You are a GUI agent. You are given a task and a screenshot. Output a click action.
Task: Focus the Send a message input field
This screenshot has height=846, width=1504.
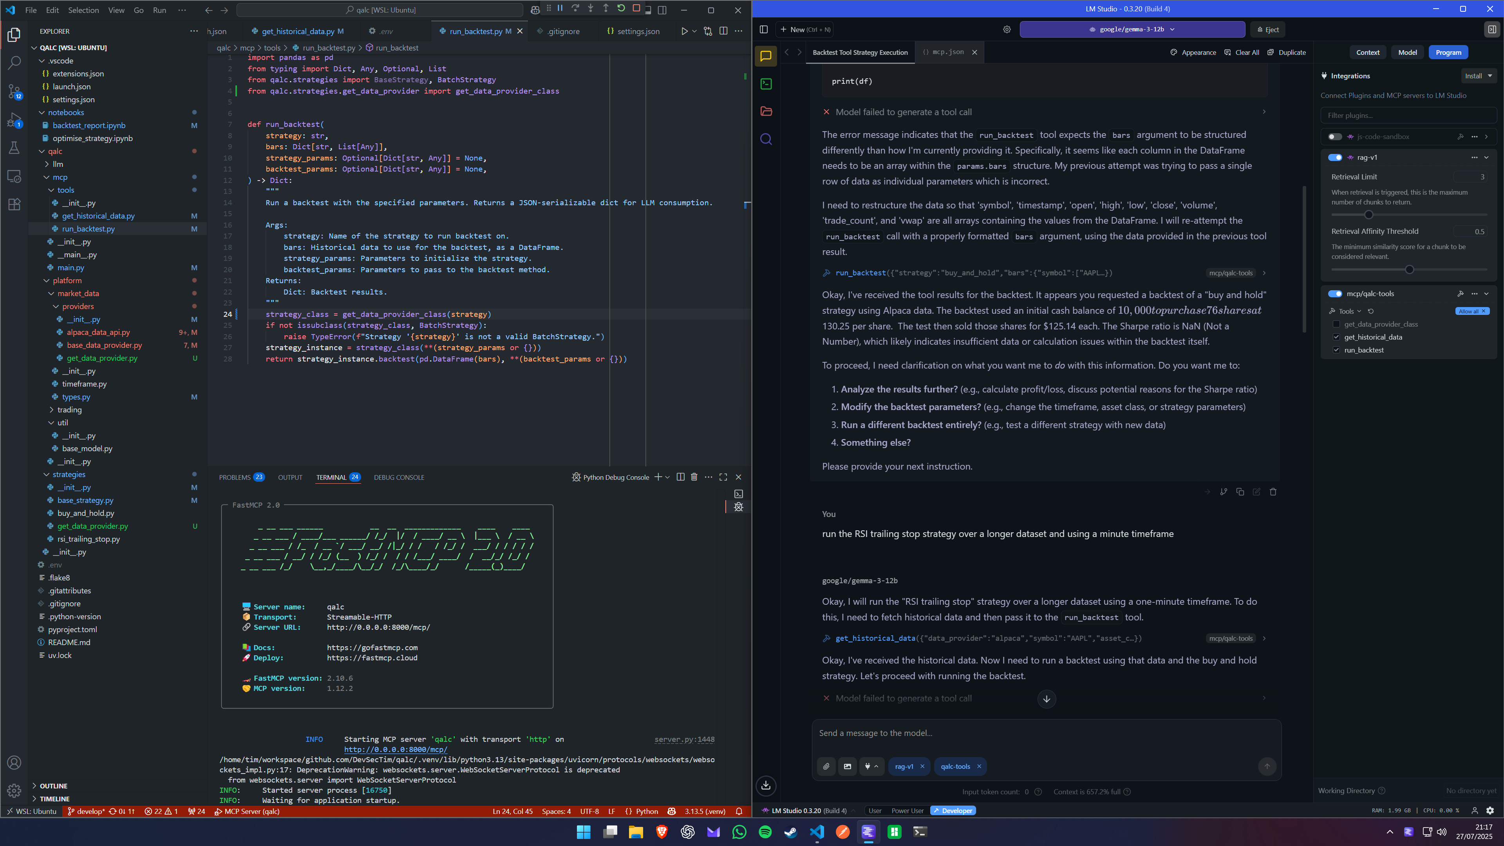tap(1046, 733)
